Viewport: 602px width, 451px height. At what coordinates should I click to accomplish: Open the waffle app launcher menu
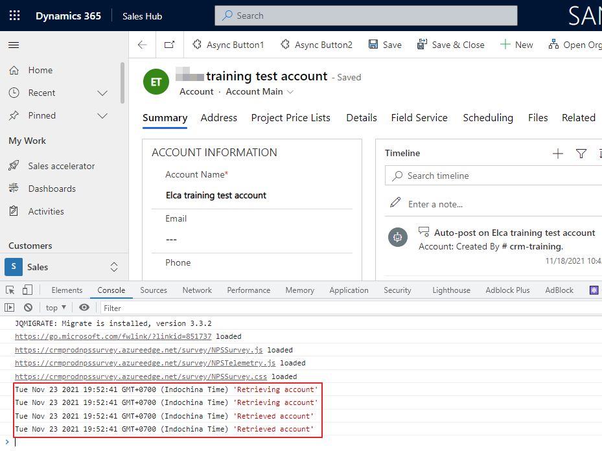14,15
